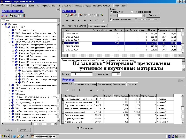Open Internet Explorer from quick launch

tap(14, 136)
